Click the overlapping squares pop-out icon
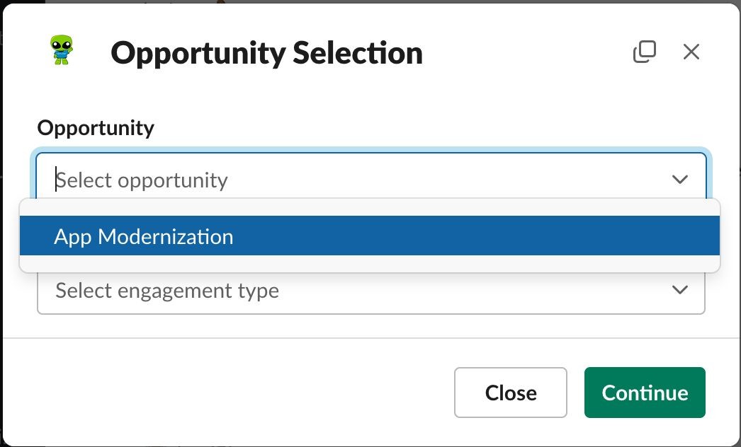This screenshot has height=447, width=741. [645, 52]
